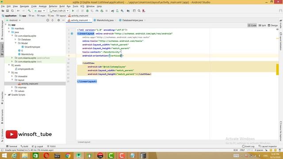Click the rightmost toolbar icon after Search

144,11
